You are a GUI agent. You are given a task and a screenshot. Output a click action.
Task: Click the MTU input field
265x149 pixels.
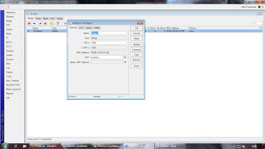pos(109,43)
